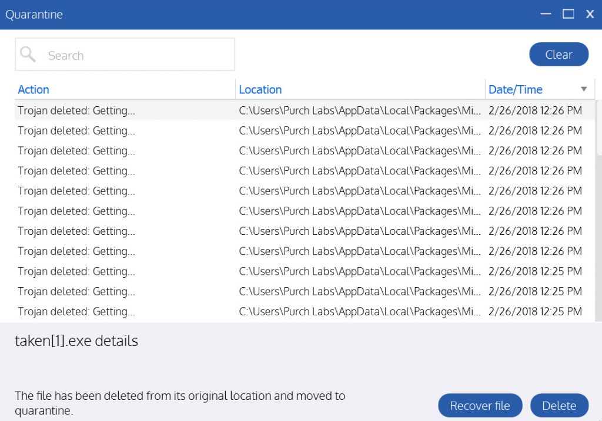Click the Recover file button
The image size is (602, 421).
[480, 406]
